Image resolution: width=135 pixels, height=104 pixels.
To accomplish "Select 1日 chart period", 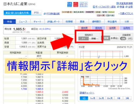I will [84, 98].
